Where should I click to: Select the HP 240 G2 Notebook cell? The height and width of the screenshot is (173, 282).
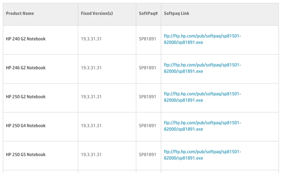(26, 39)
